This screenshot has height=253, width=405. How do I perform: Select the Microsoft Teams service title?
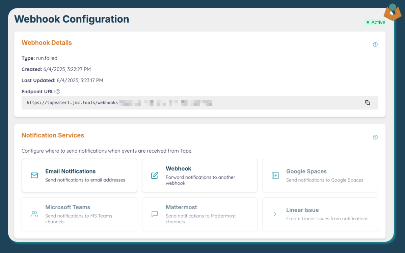(x=68, y=207)
